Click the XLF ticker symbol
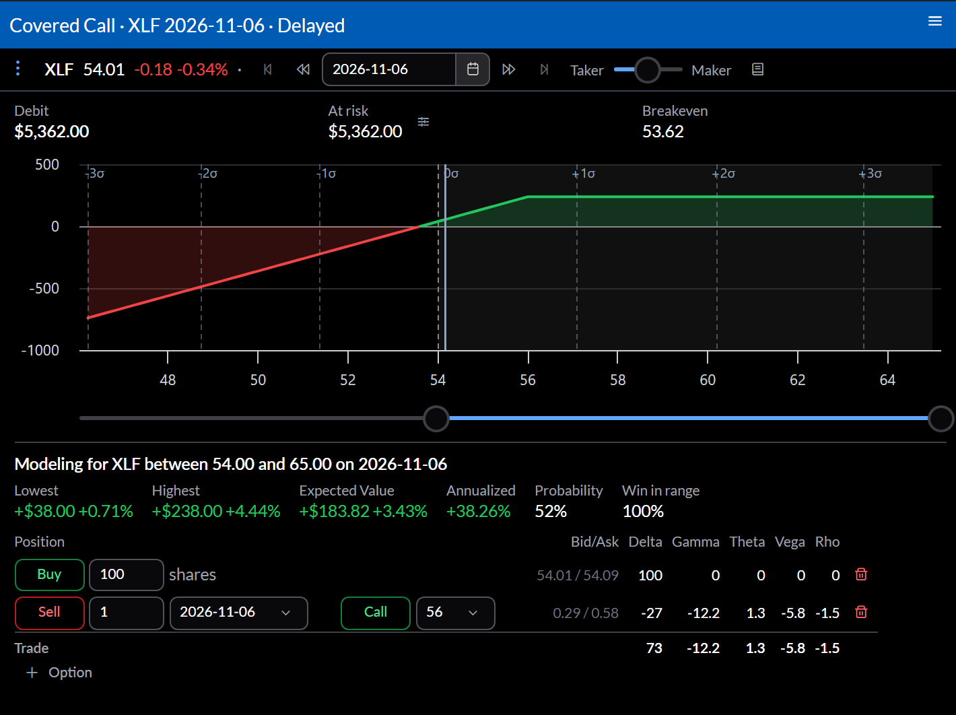The height and width of the screenshot is (715, 956). 59,69
